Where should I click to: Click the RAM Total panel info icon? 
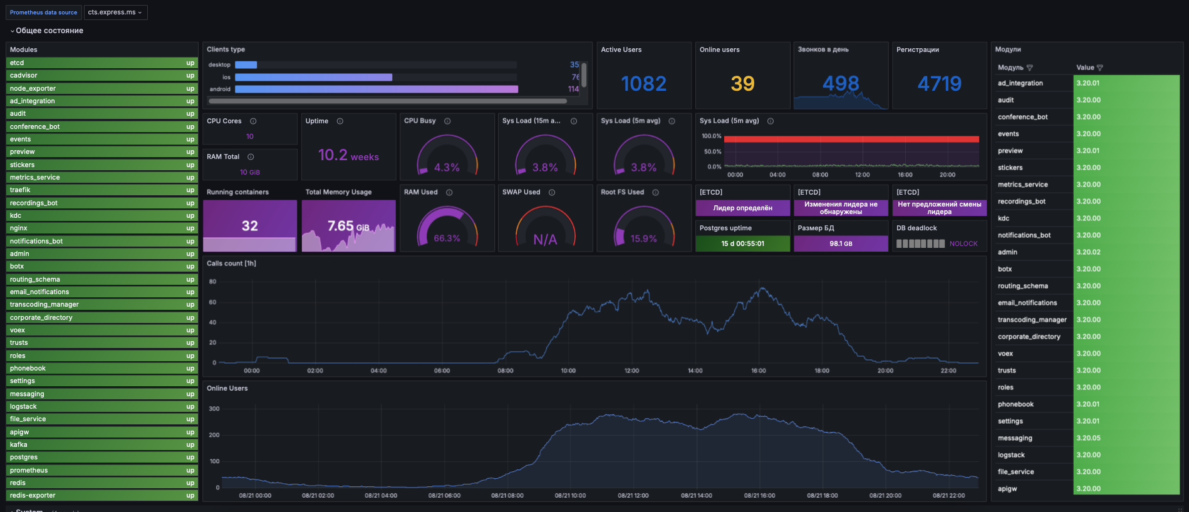pos(251,156)
